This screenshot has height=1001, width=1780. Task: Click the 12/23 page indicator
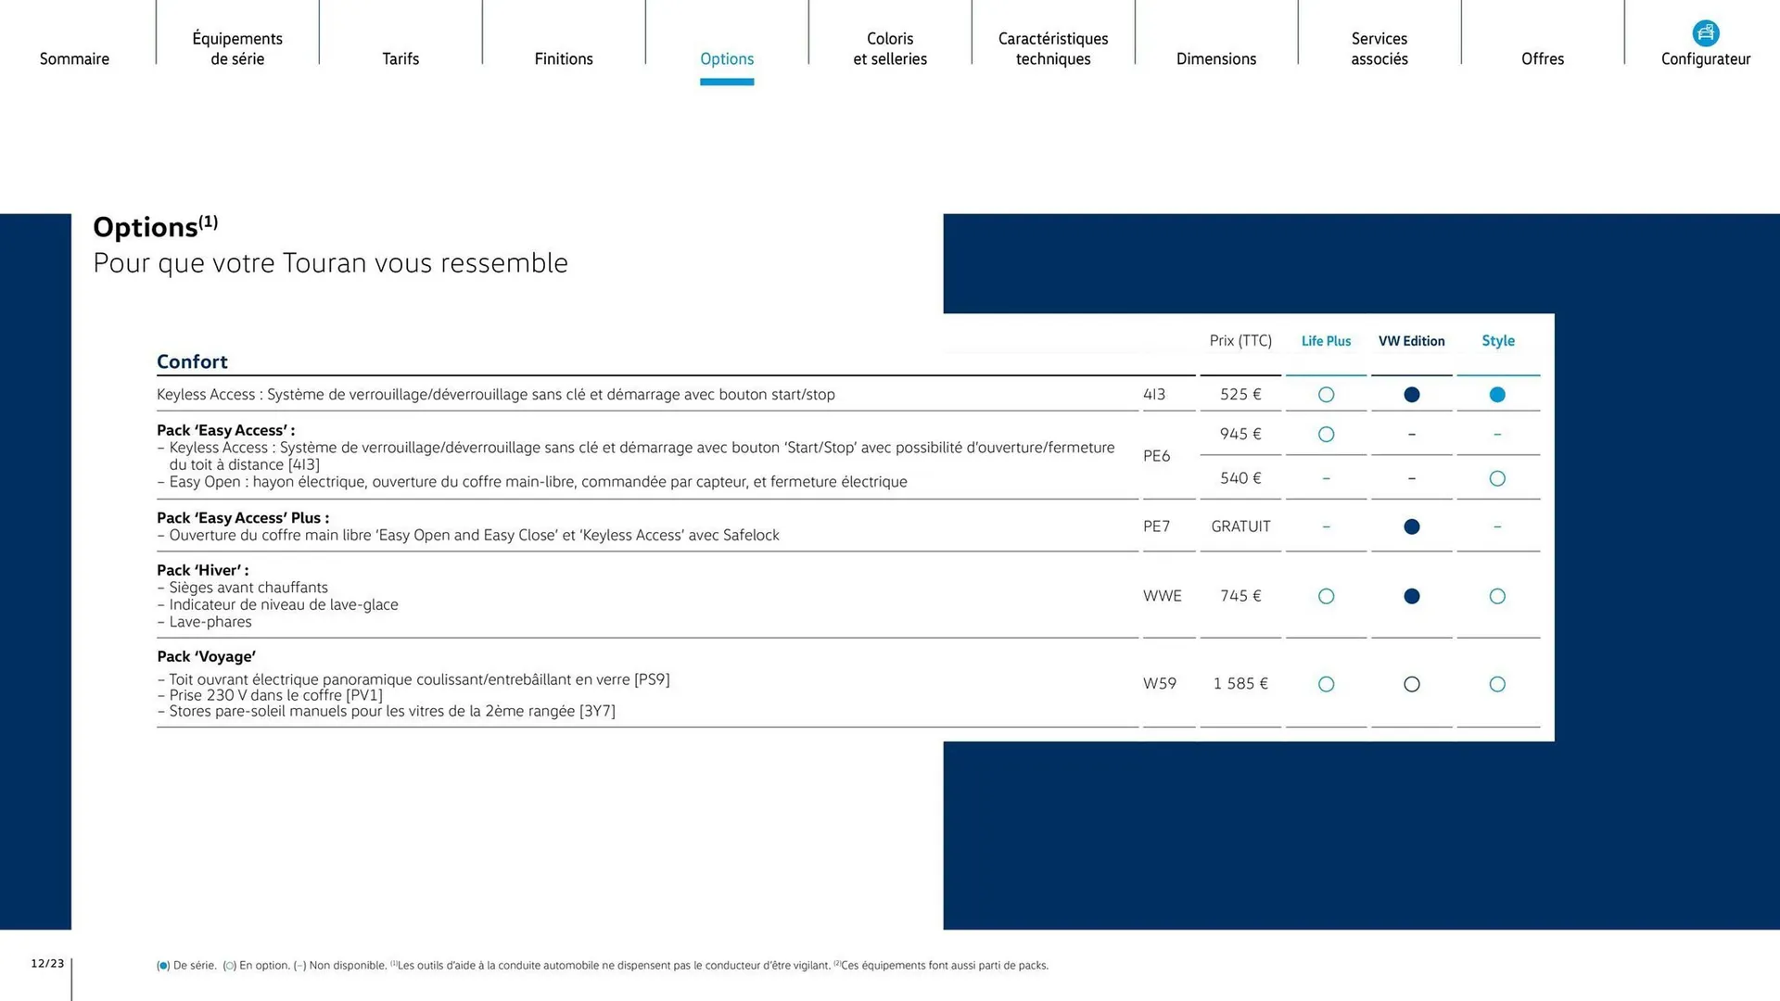pyautogui.click(x=47, y=964)
